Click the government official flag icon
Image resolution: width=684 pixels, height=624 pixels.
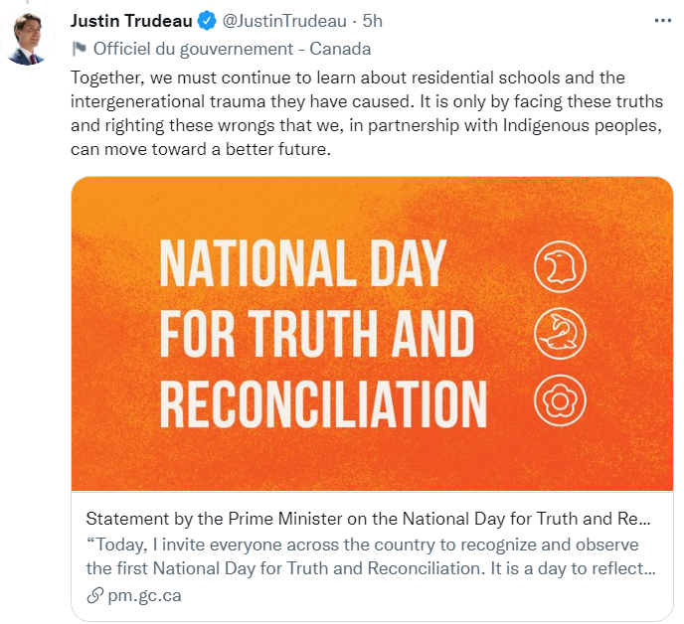point(79,49)
